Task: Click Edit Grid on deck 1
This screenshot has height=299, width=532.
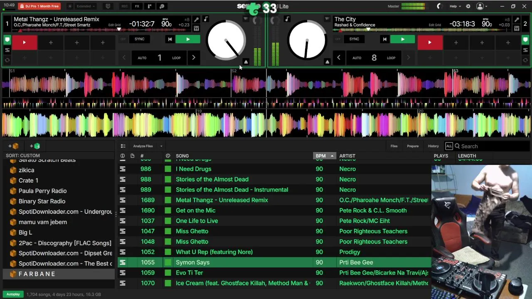Action: tap(114, 25)
